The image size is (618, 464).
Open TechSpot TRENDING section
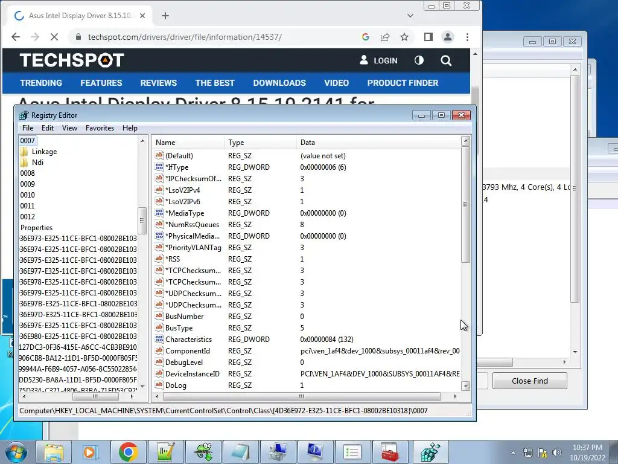click(x=41, y=83)
